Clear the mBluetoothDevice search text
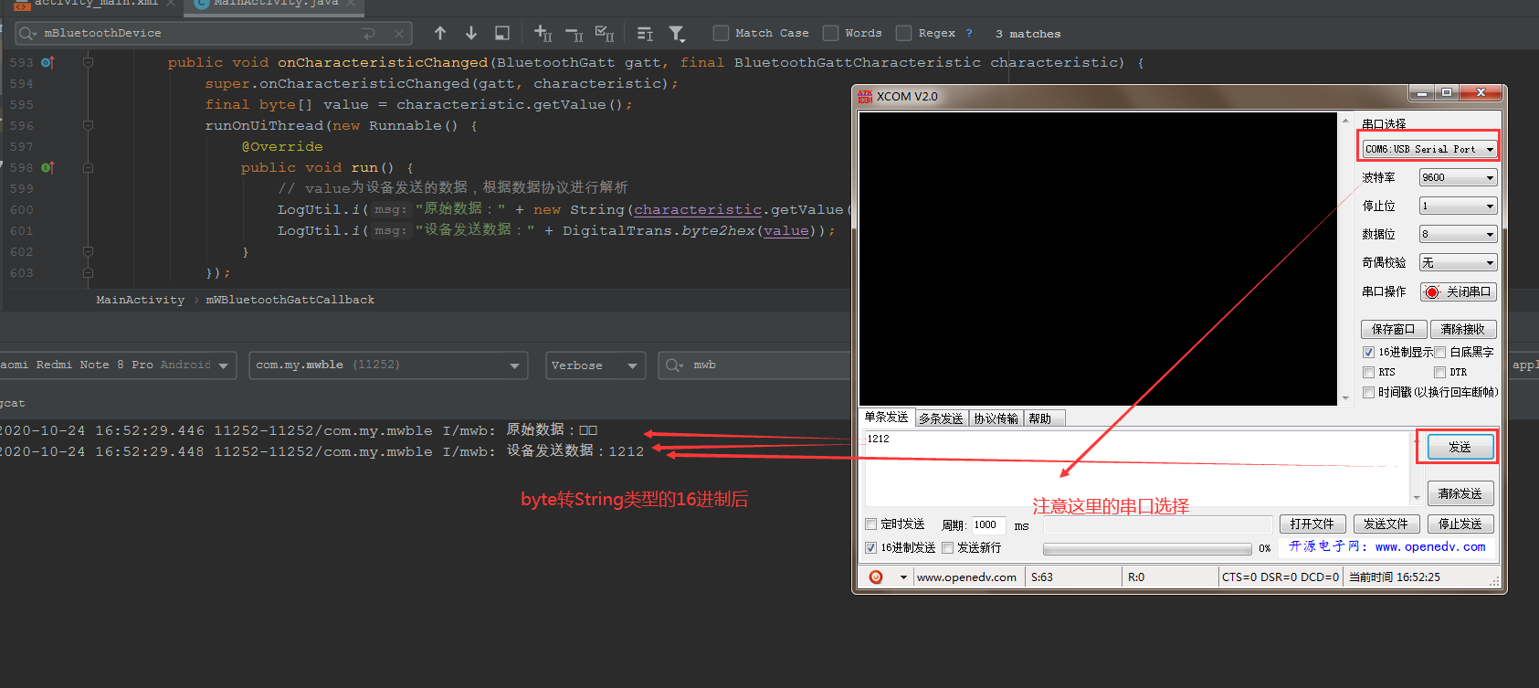 point(399,34)
